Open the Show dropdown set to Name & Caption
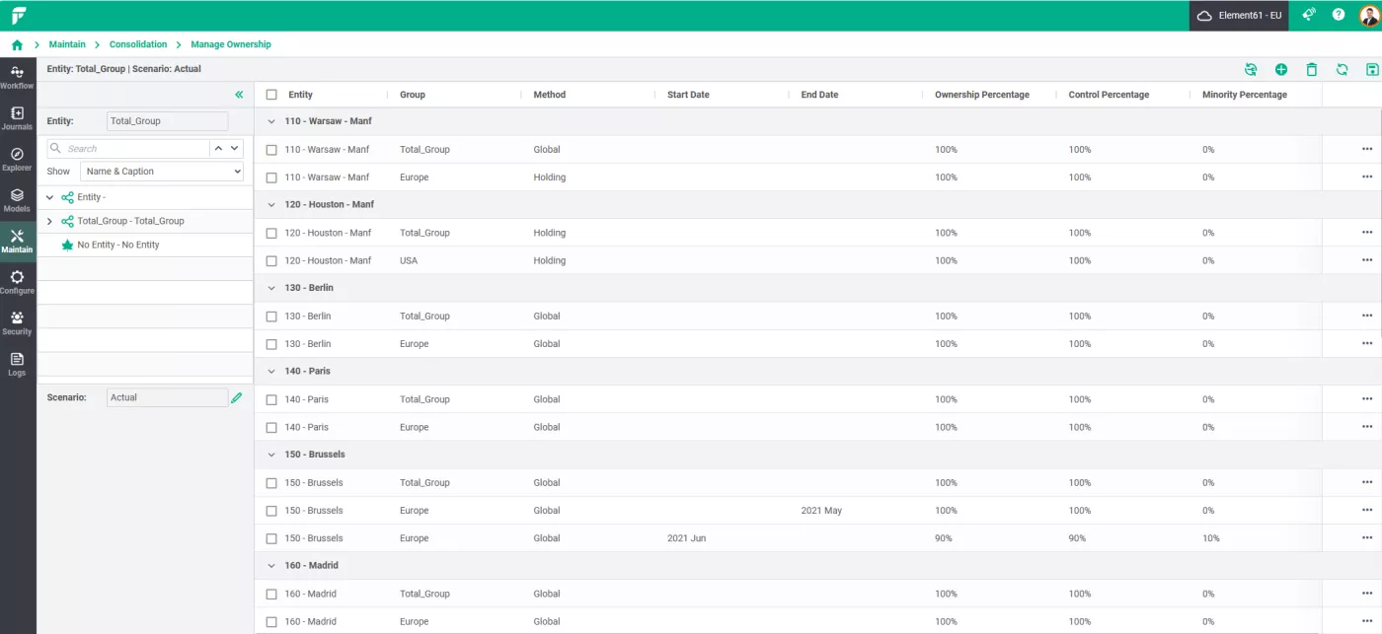The width and height of the screenshot is (1382, 634). click(161, 171)
